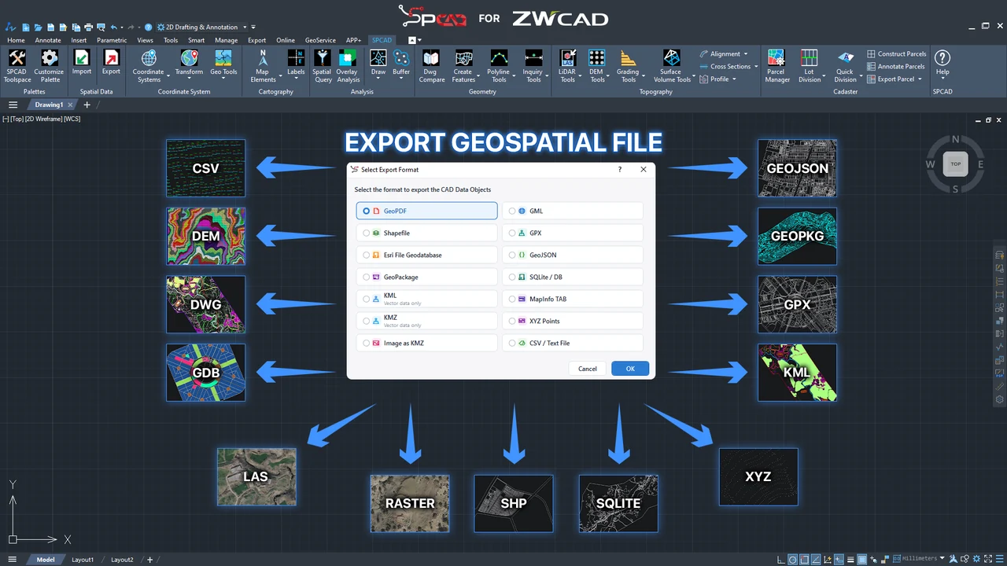1007x566 pixels.
Task: Open the Overlay Analysis tool
Action: 348,65
